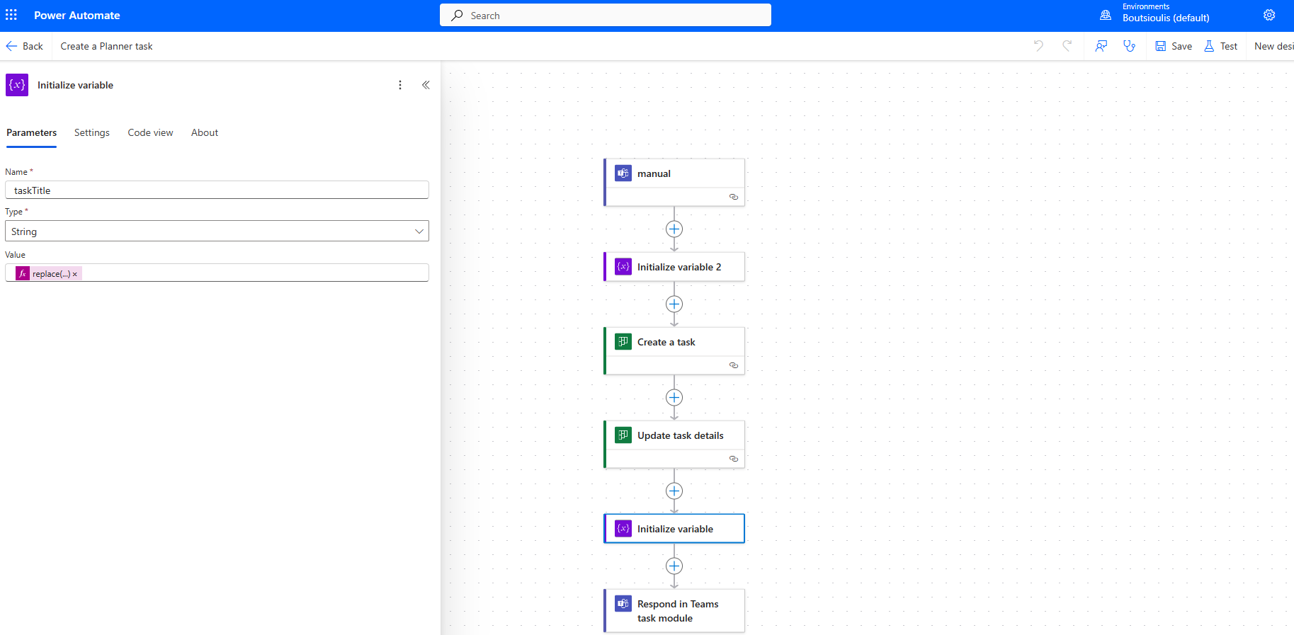Screen dimensions: 1294x635
Task: Click connection link icon on Create a task
Action: pos(734,365)
